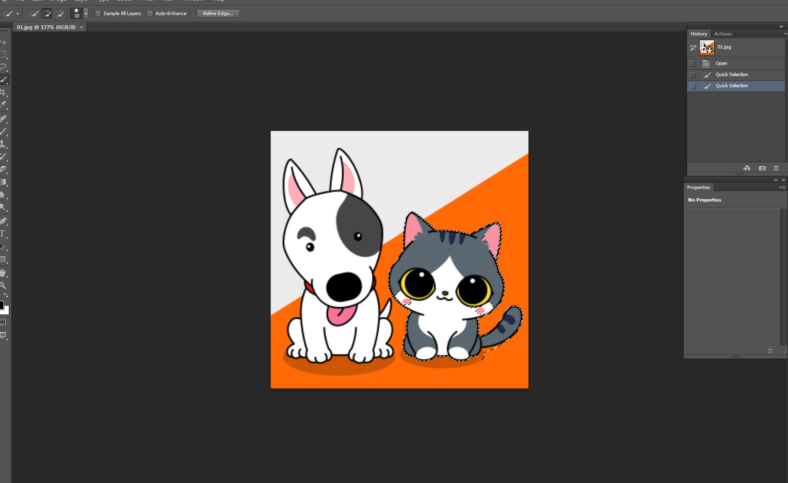Screen dimensions: 788x483
Task: Open the brush size picker dropdown
Action: tap(86, 14)
